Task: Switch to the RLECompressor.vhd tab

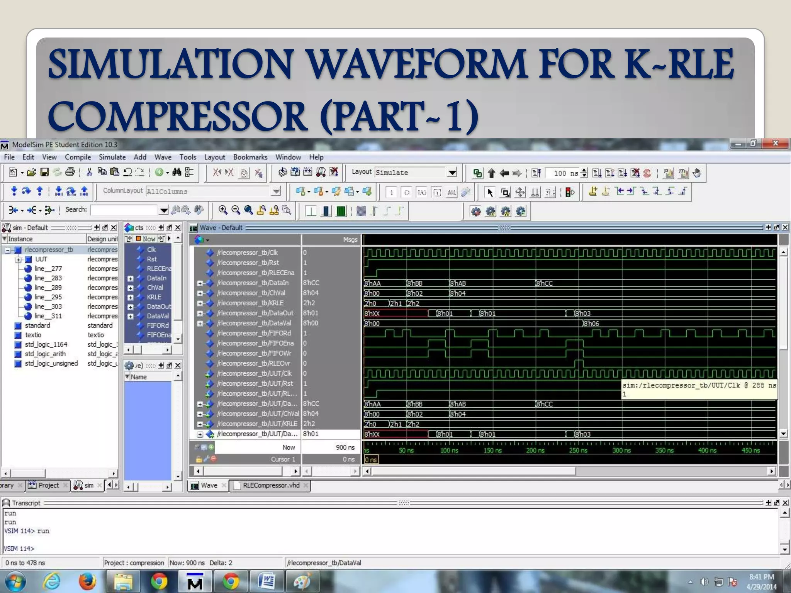Action: [x=271, y=485]
